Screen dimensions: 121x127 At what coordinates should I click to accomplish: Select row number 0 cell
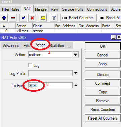(x=4, y=31)
